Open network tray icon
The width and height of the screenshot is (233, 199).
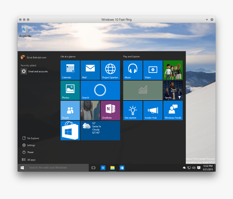tap(189, 168)
